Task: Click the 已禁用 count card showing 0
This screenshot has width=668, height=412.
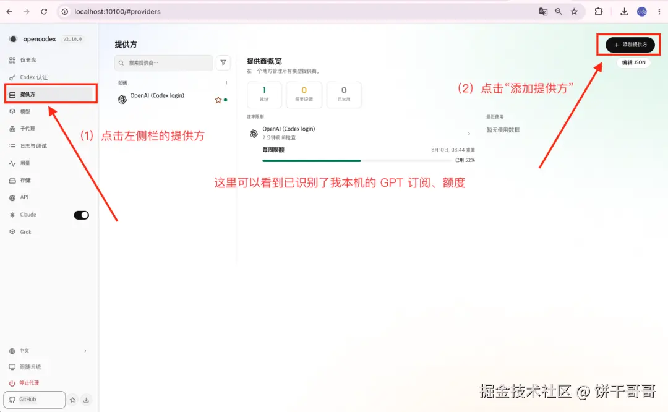Action: 344,95
